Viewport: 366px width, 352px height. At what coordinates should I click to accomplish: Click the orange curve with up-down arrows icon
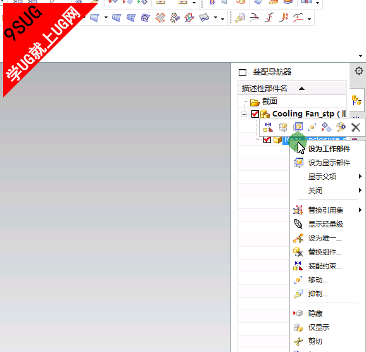pyautogui.click(x=284, y=18)
